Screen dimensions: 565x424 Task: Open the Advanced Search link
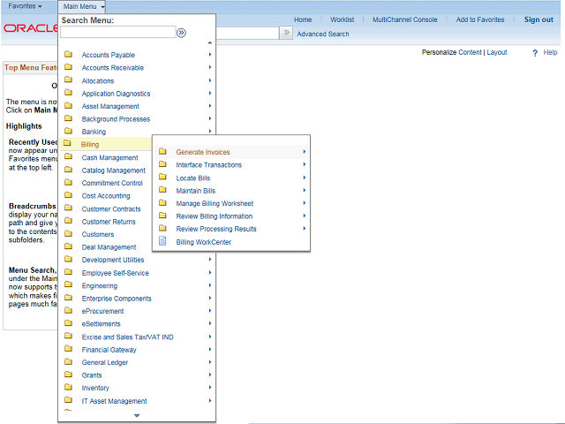(x=322, y=34)
